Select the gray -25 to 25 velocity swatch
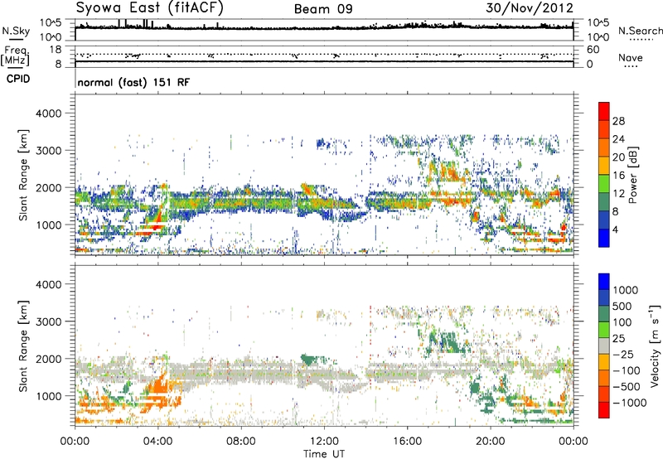This screenshot has width=663, height=459. (x=604, y=345)
